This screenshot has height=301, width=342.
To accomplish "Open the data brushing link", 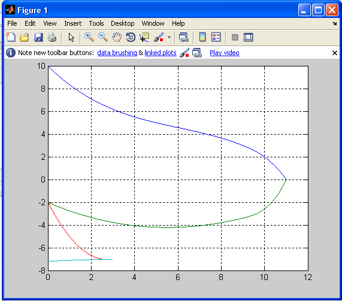I will 117,53.
